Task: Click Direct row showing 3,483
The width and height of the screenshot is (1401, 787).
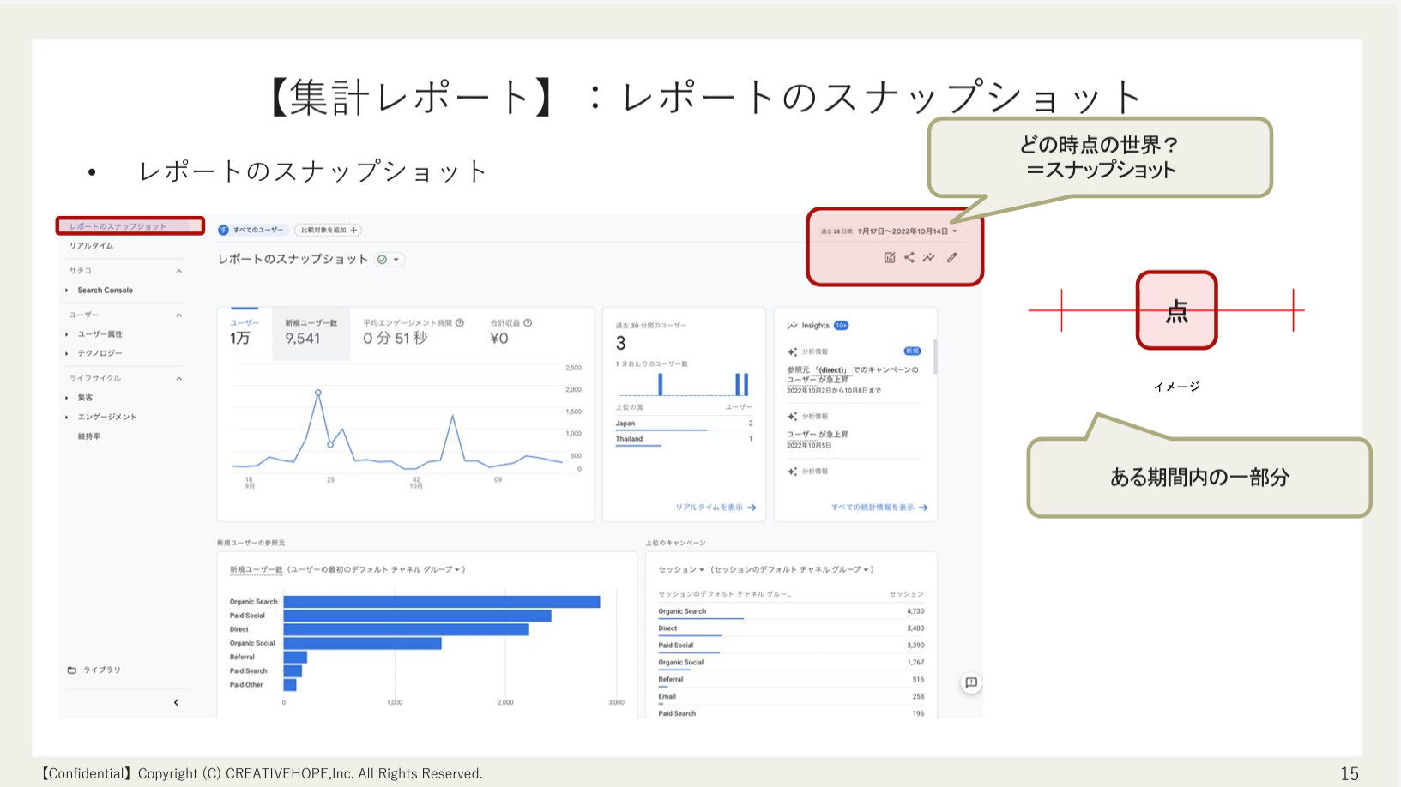Action: click(791, 629)
